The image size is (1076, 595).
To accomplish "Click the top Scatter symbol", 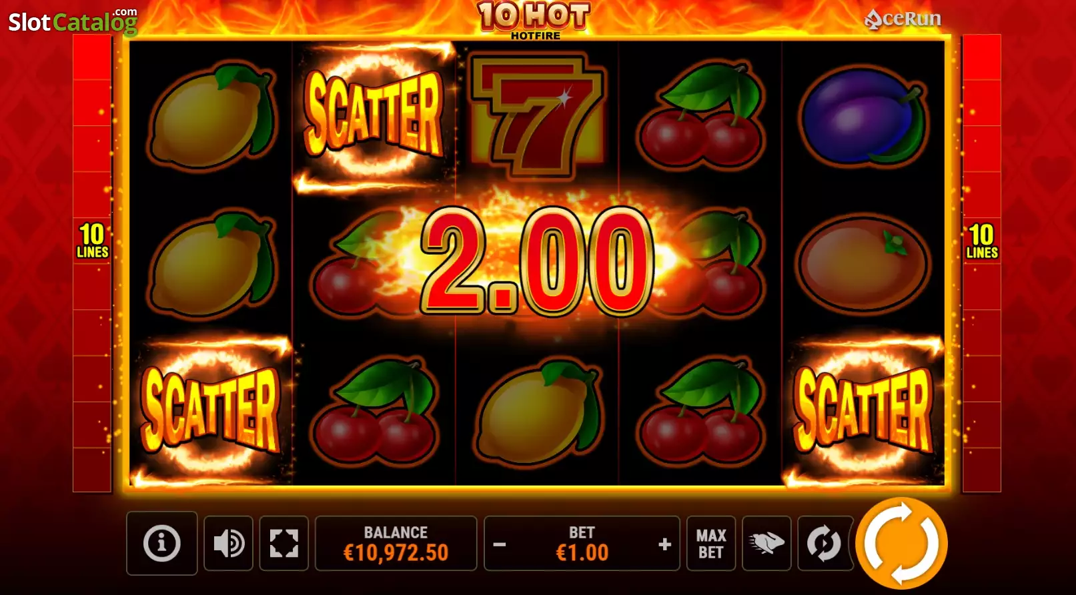I will click(x=374, y=113).
